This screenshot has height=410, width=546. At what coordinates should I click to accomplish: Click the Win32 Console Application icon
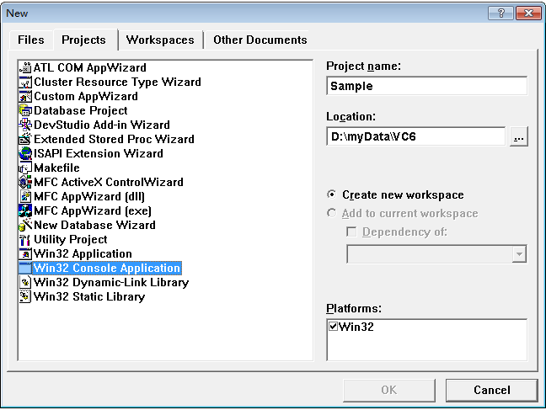pos(25,268)
